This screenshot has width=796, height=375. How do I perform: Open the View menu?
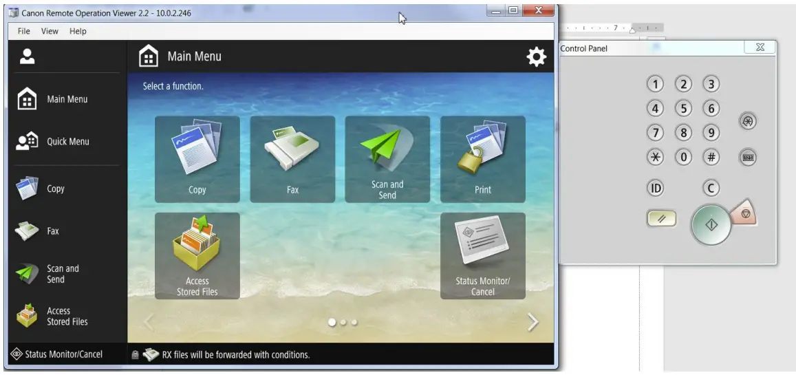(x=50, y=31)
